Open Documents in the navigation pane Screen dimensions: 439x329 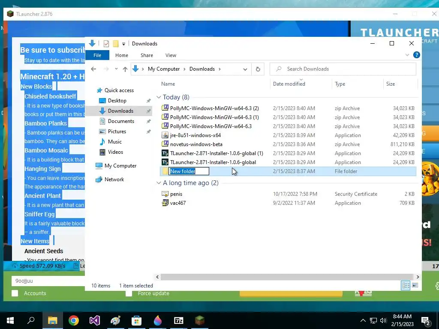121,121
